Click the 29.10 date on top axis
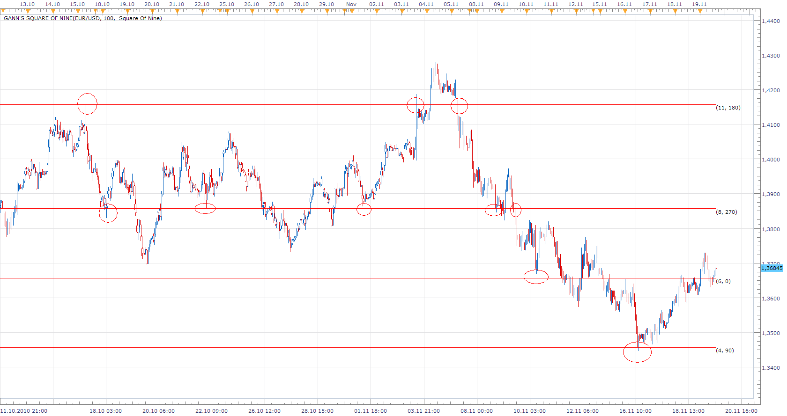The height and width of the screenshot is (416, 787). (327, 4)
